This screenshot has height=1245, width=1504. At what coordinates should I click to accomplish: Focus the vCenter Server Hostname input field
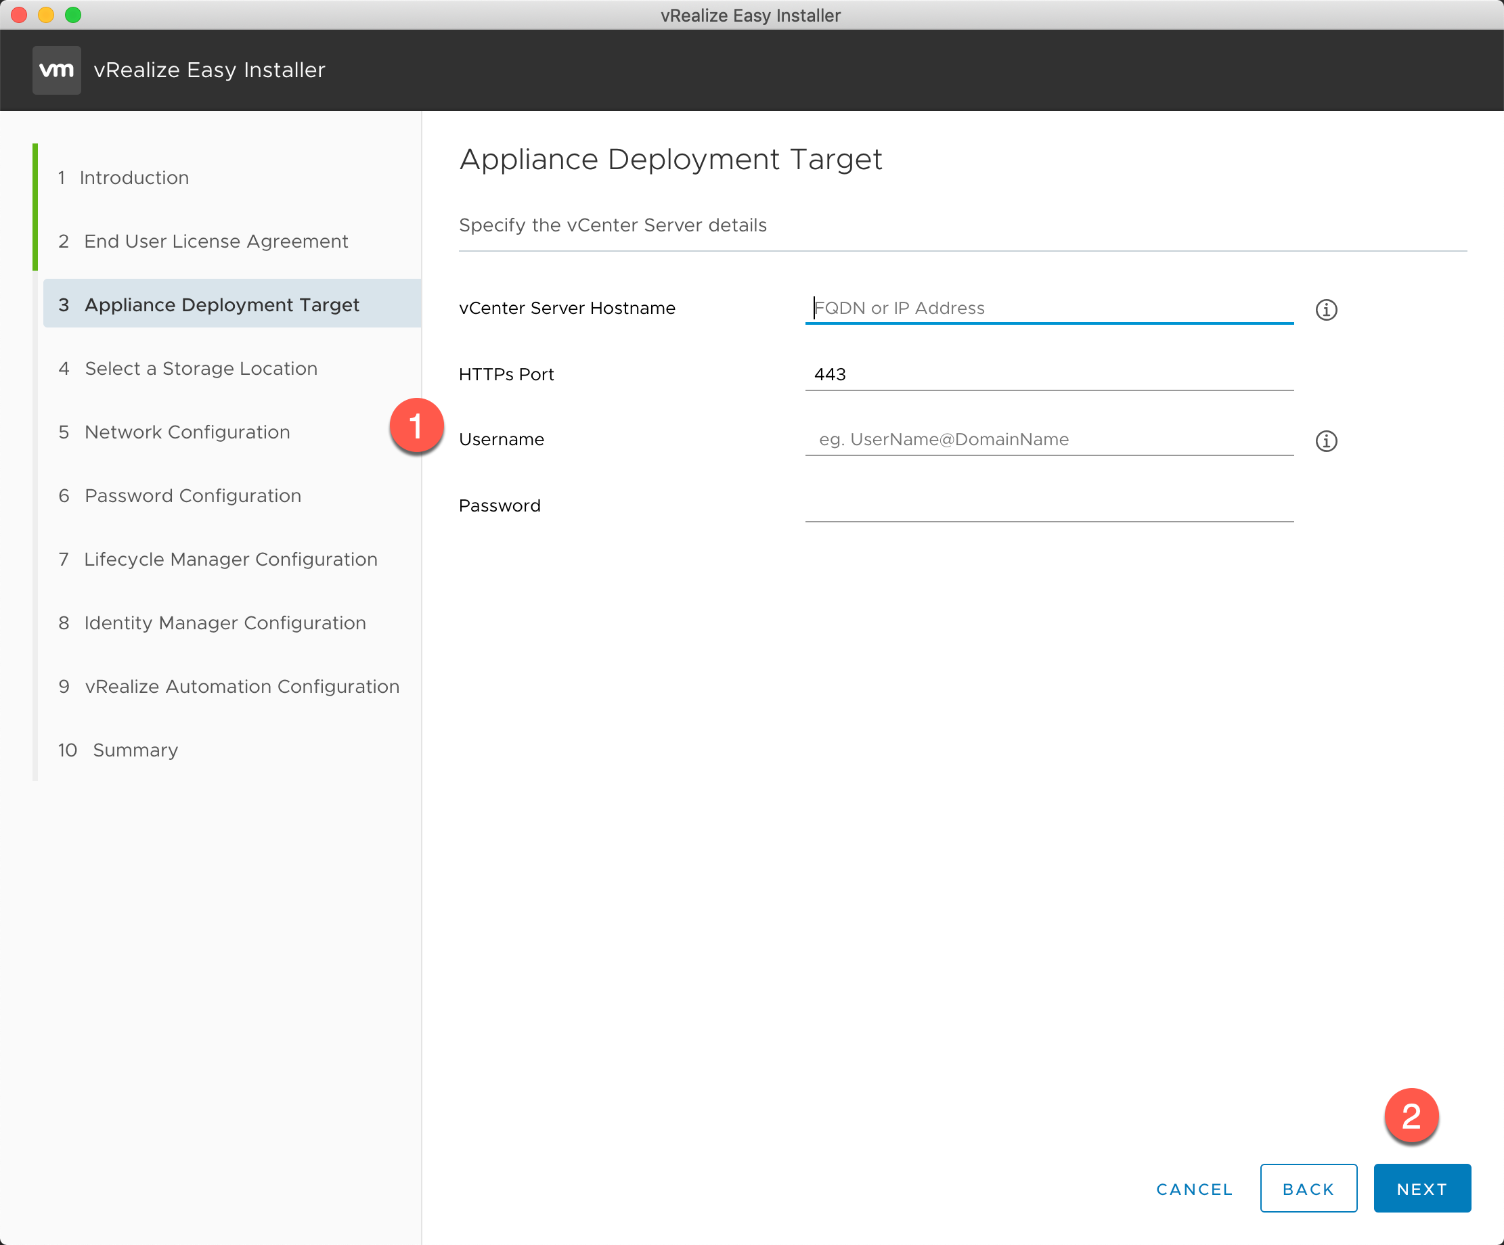click(x=1049, y=308)
